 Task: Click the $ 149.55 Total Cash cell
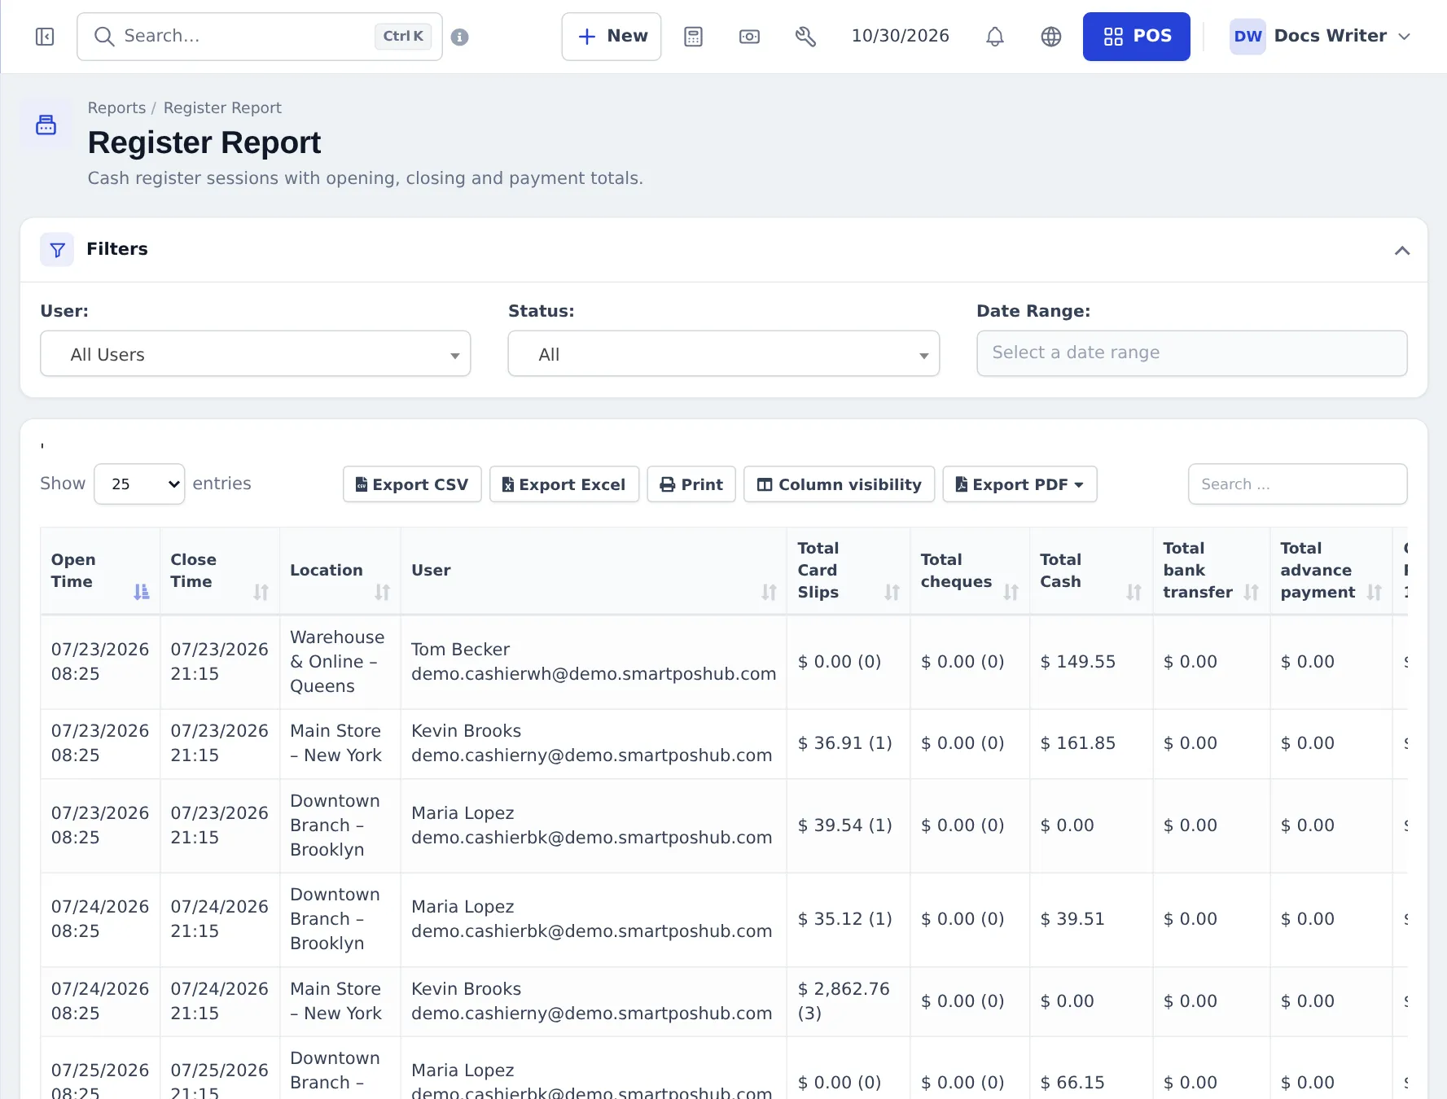click(1091, 662)
